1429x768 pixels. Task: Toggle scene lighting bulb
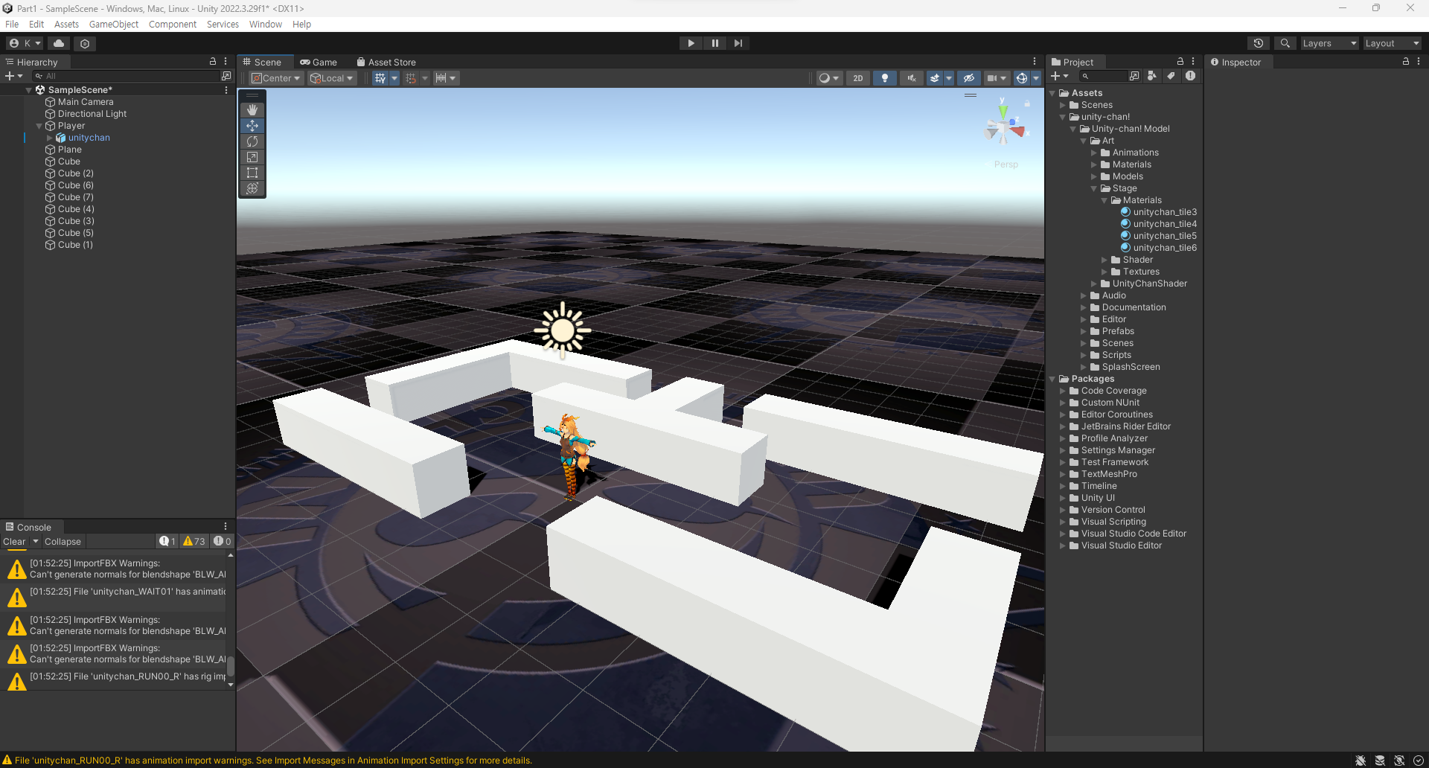pyautogui.click(x=885, y=78)
